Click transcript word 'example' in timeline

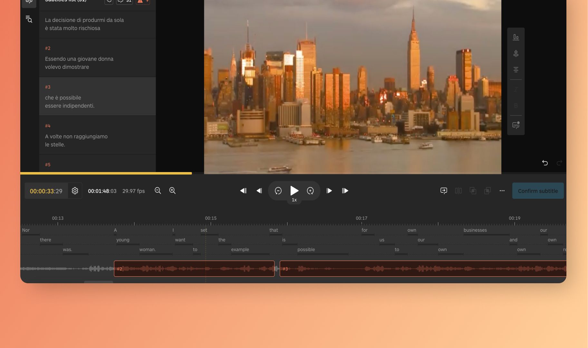[240, 249]
